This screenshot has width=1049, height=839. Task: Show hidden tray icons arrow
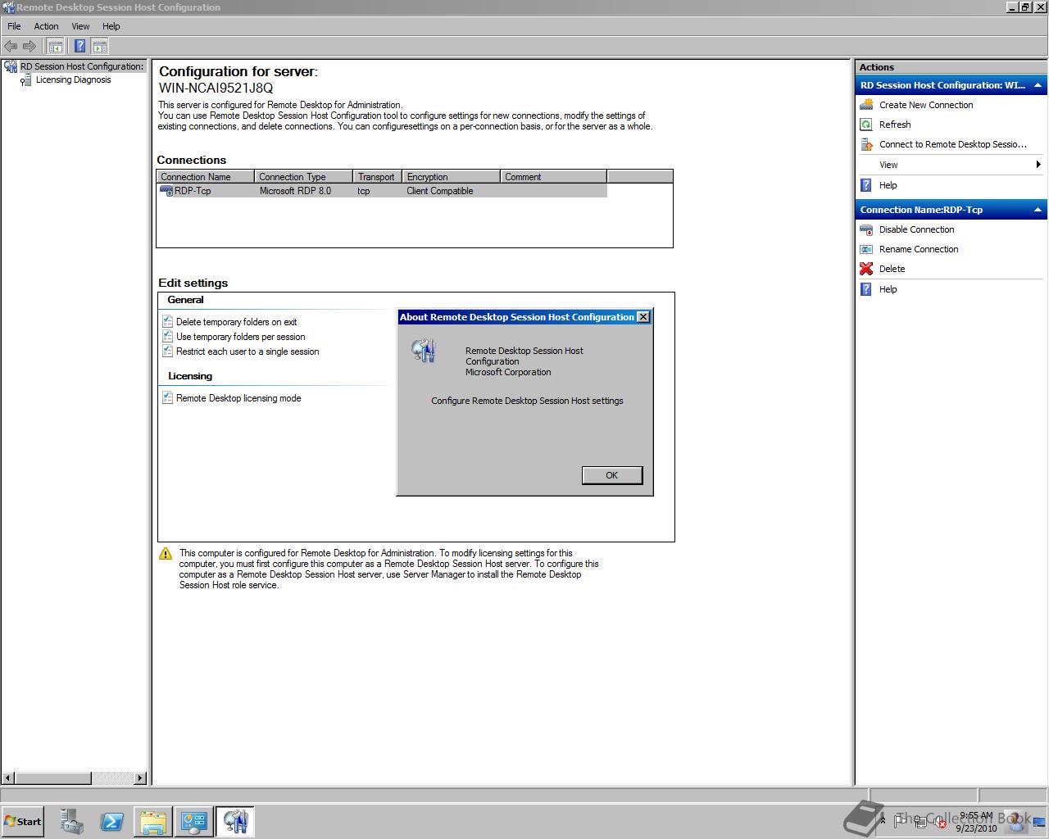click(x=883, y=820)
